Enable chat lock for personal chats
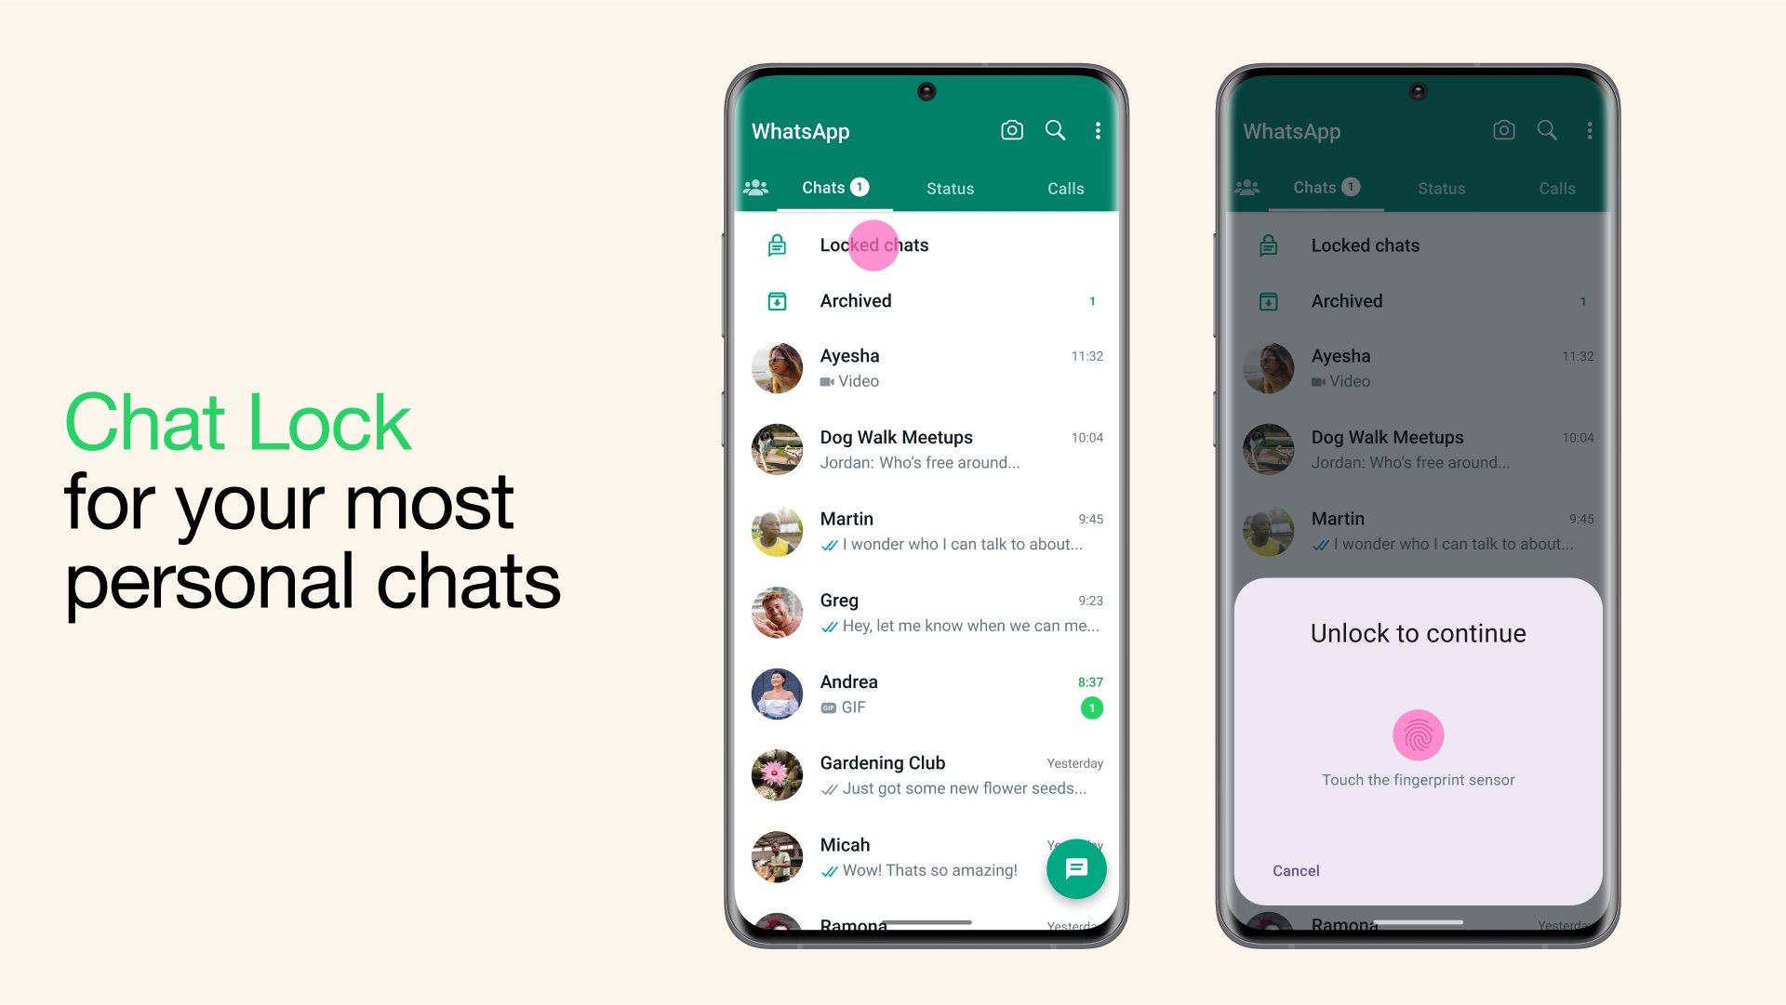 click(x=874, y=244)
